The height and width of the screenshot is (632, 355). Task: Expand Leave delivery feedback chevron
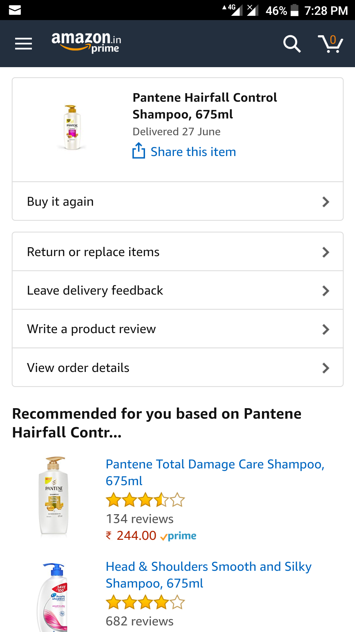point(325,291)
